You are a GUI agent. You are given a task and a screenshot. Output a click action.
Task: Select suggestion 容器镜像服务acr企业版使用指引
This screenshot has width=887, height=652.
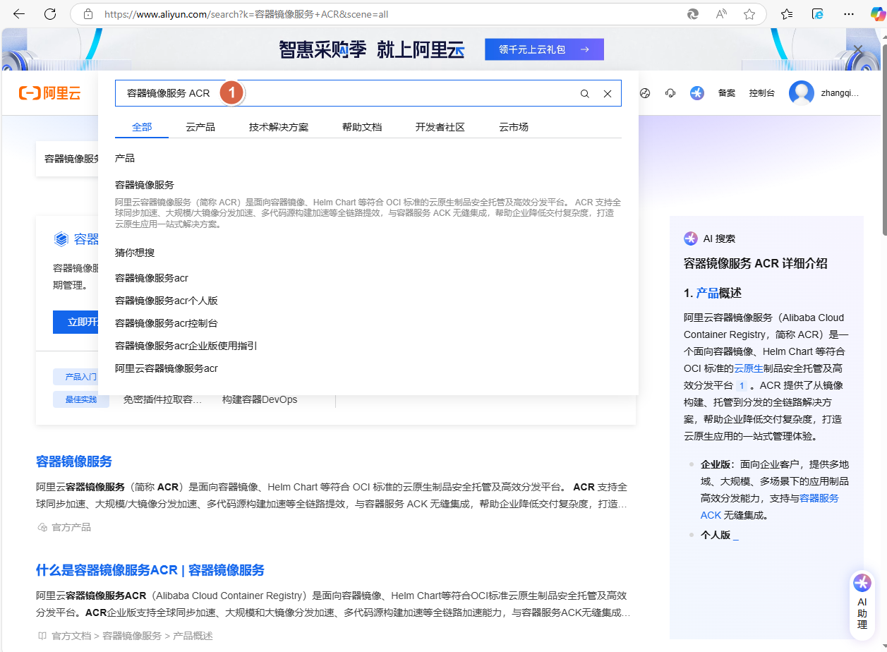pos(186,346)
